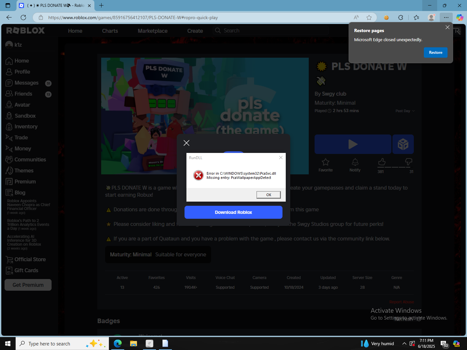The width and height of the screenshot is (467, 350).
Task: Open the Money sidebar item
Action: 18,149
